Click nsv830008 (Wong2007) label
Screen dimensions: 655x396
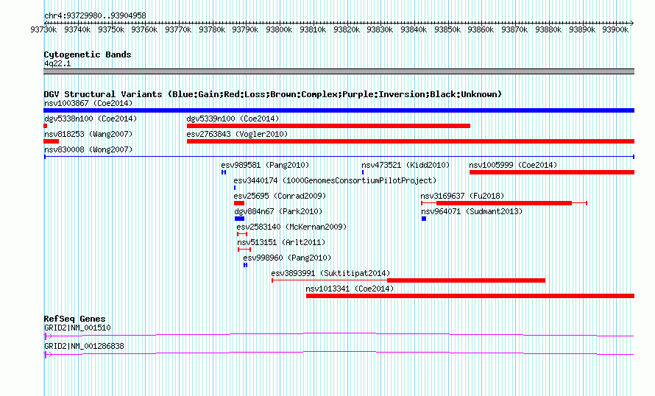tap(88, 149)
